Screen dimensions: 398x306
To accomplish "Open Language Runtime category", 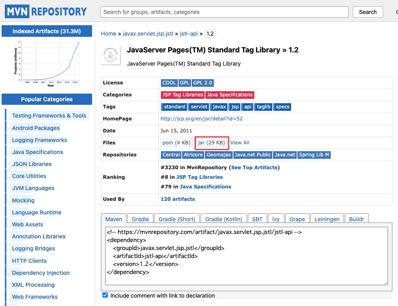I will 36,212.
